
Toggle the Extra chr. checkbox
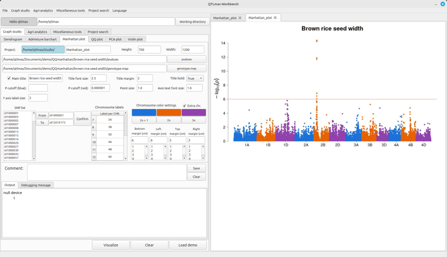click(x=184, y=105)
